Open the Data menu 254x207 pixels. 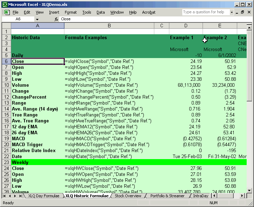tap(100, 12)
